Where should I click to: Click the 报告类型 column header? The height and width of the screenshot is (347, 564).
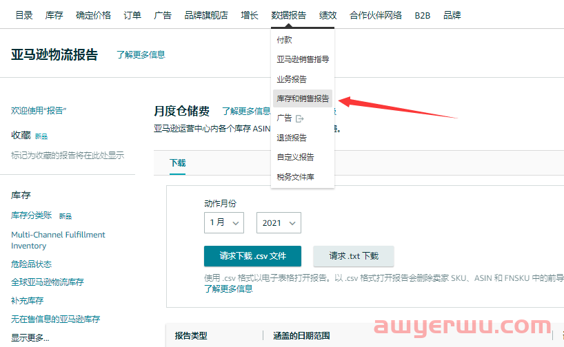tap(191, 336)
